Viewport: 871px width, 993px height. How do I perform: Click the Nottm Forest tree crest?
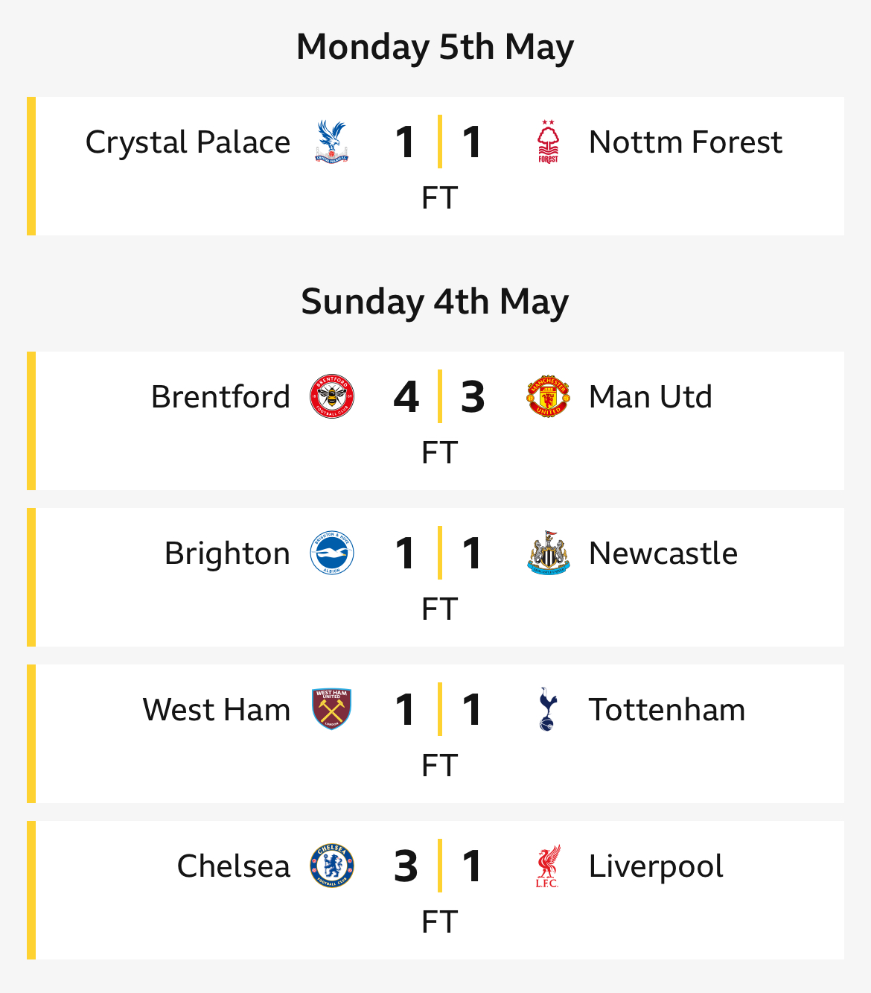point(548,142)
